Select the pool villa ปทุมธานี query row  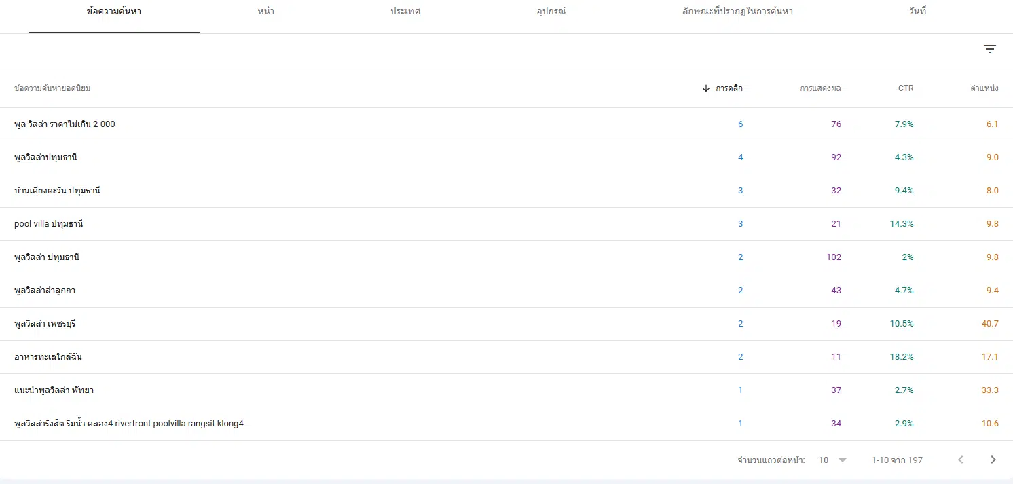coord(48,224)
